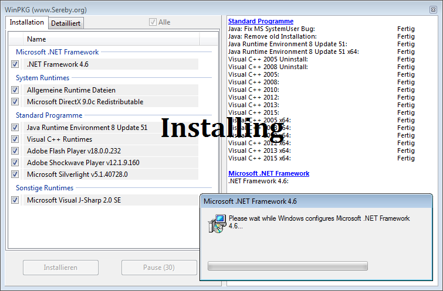Toggle Microsoft Silverlight v5.1.40728.0 checkbox
Image resolution: width=443 pixels, height=291 pixels.
click(x=15, y=174)
